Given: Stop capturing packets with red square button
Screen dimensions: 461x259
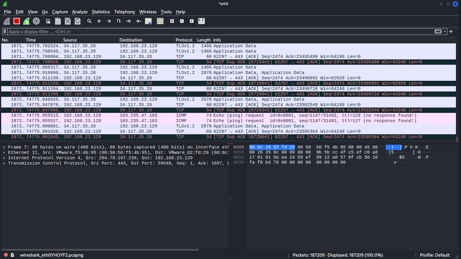Looking at the screenshot, I should [x=17, y=21].
